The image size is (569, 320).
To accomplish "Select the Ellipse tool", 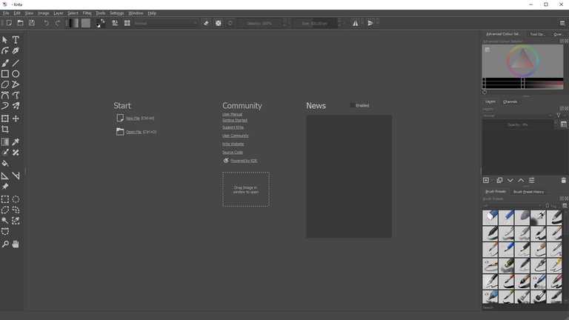I will tap(16, 74).
